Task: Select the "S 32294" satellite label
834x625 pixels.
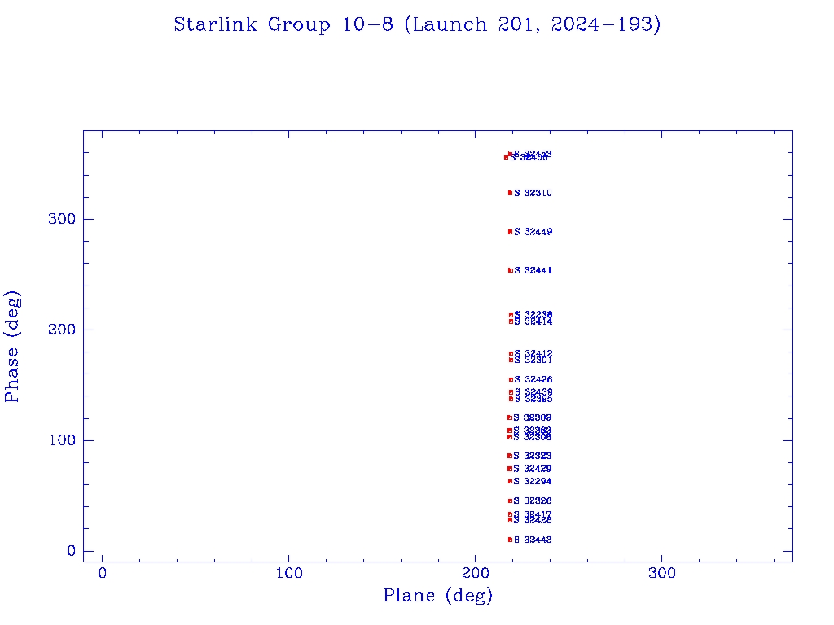Action: [x=533, y=482]
